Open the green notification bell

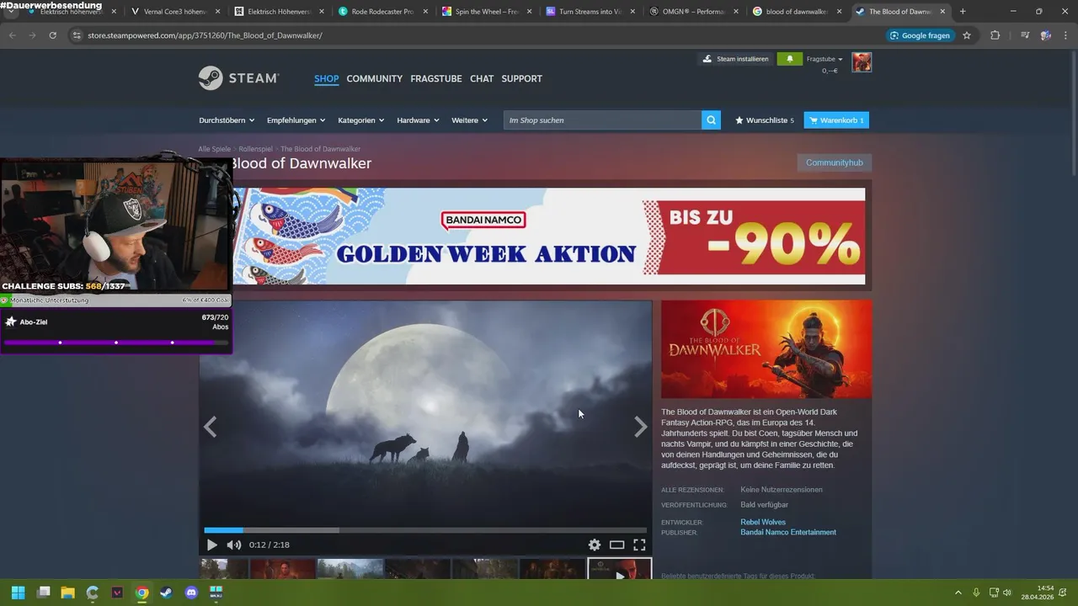pyautogui.click(x=789, y=59)
